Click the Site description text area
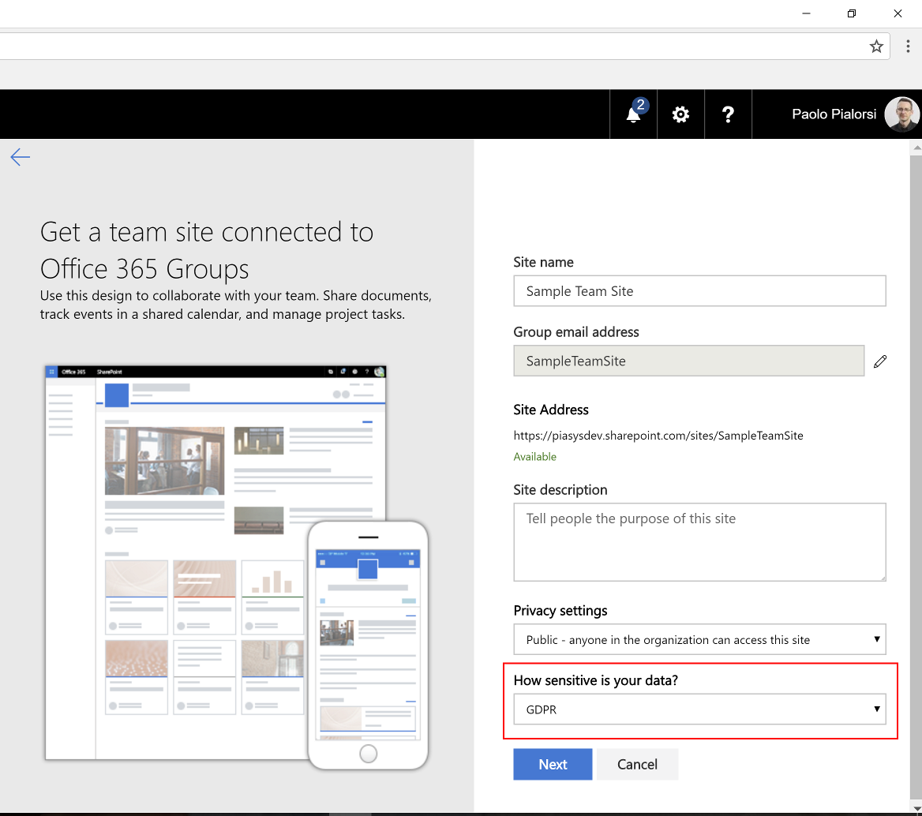Viewport: 922px width, 816px height. [x=699, y=542]
